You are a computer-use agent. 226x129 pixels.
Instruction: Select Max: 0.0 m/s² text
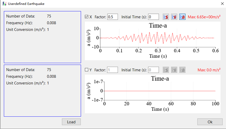tap(209, 70)
